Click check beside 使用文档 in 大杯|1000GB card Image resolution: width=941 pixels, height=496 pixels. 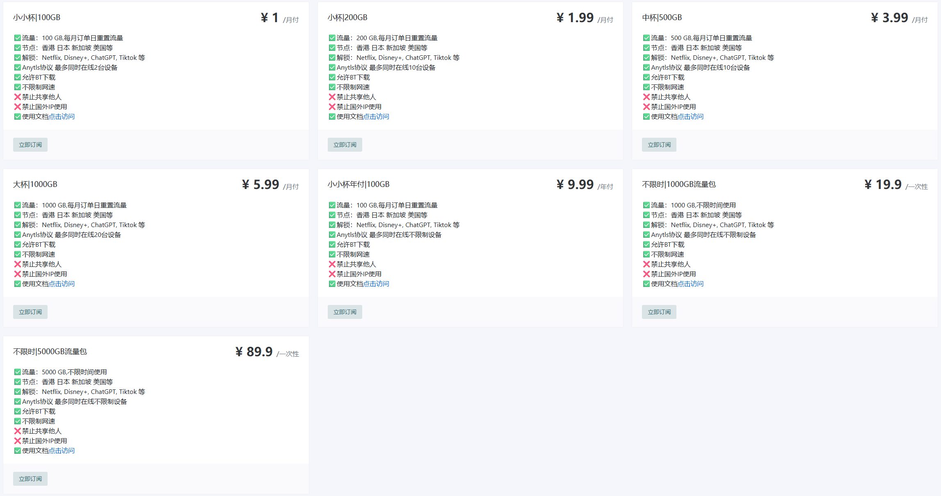click(x=17, y=284)
